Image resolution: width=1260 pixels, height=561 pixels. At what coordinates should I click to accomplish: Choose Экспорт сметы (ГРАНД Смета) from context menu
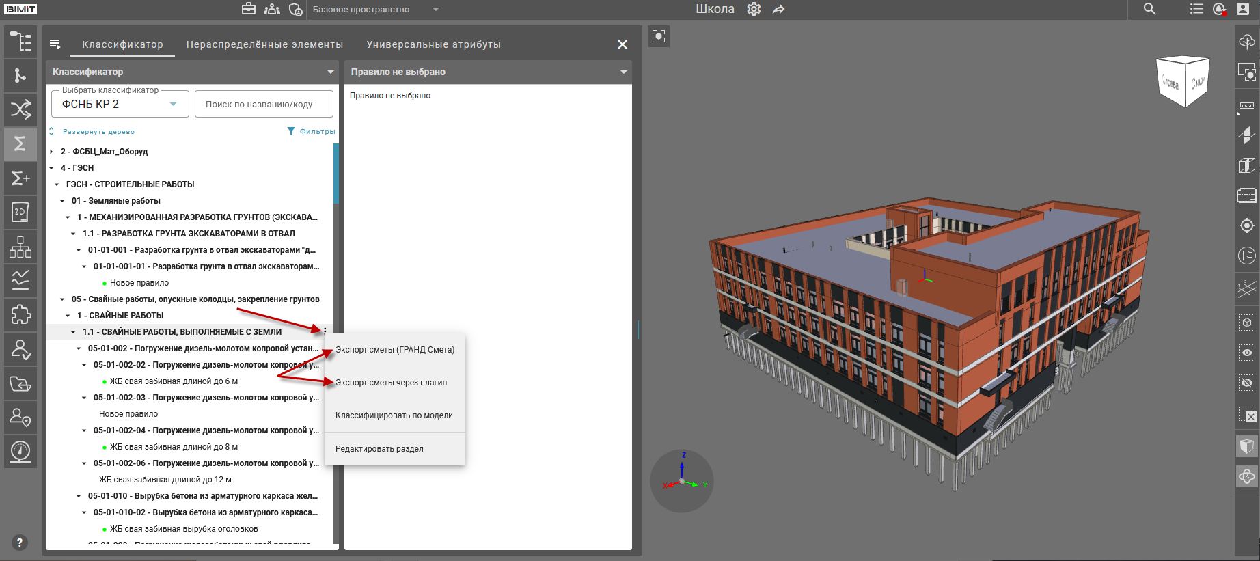click(395, 350)
